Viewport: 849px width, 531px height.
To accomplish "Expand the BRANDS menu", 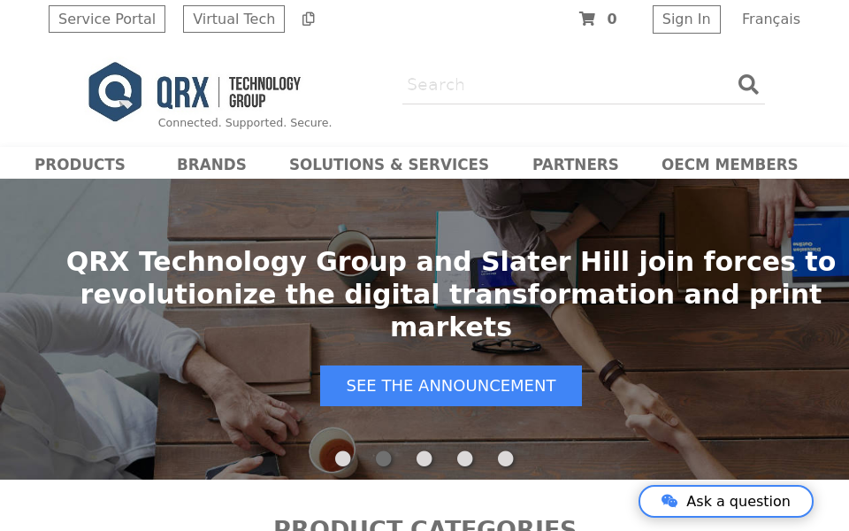I will [x=211, y=165].
